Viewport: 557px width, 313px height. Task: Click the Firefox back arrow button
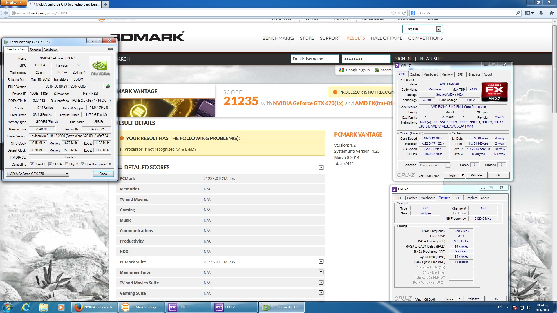tap(6, 13)
